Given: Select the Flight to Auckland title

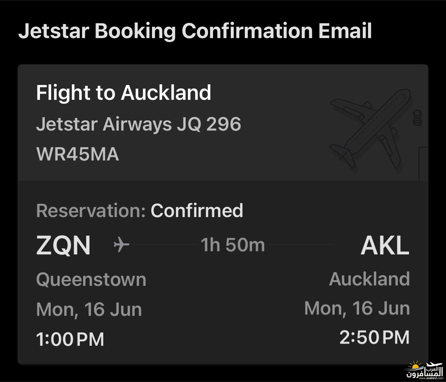Looking at the screenshot, I should (x=124, y=92).
